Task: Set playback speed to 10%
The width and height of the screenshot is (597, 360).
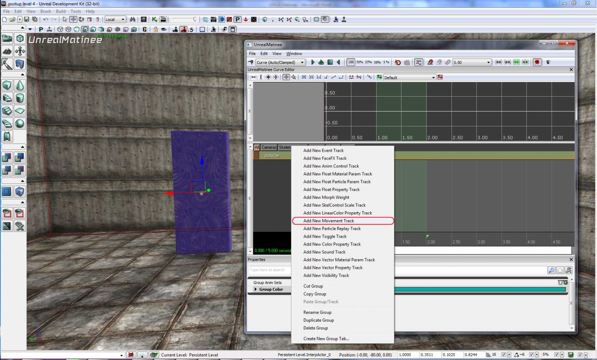Action: 377,62
